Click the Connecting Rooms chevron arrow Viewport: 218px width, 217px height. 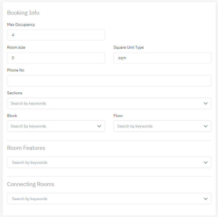206,199
